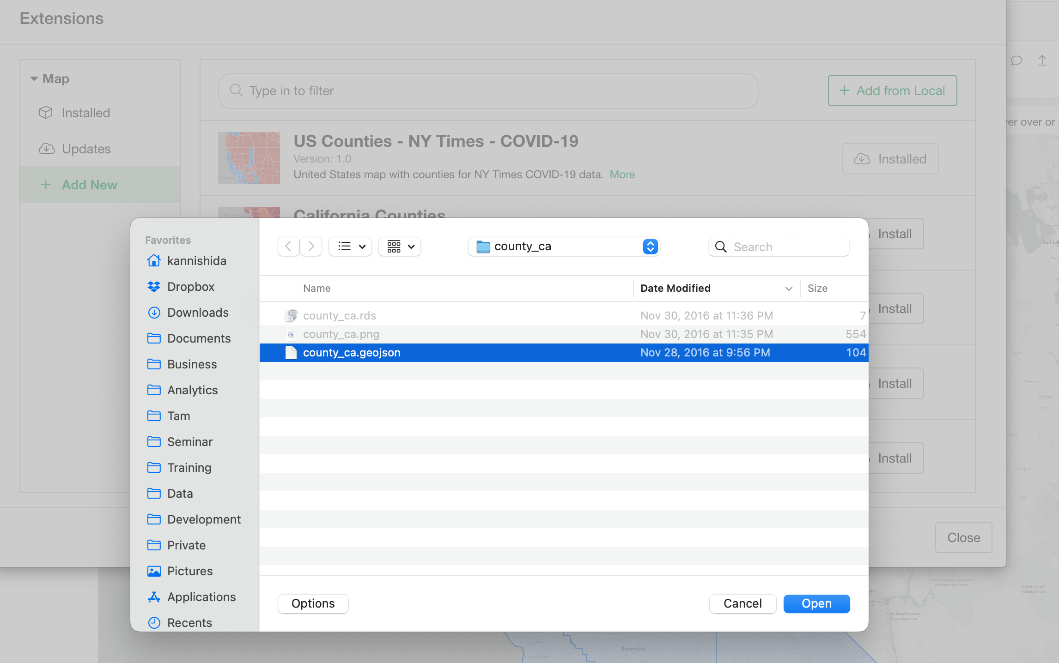Open the group-by grid dropdown
The width and height of the screenshot is (1059, 663).
coord(400,247)
